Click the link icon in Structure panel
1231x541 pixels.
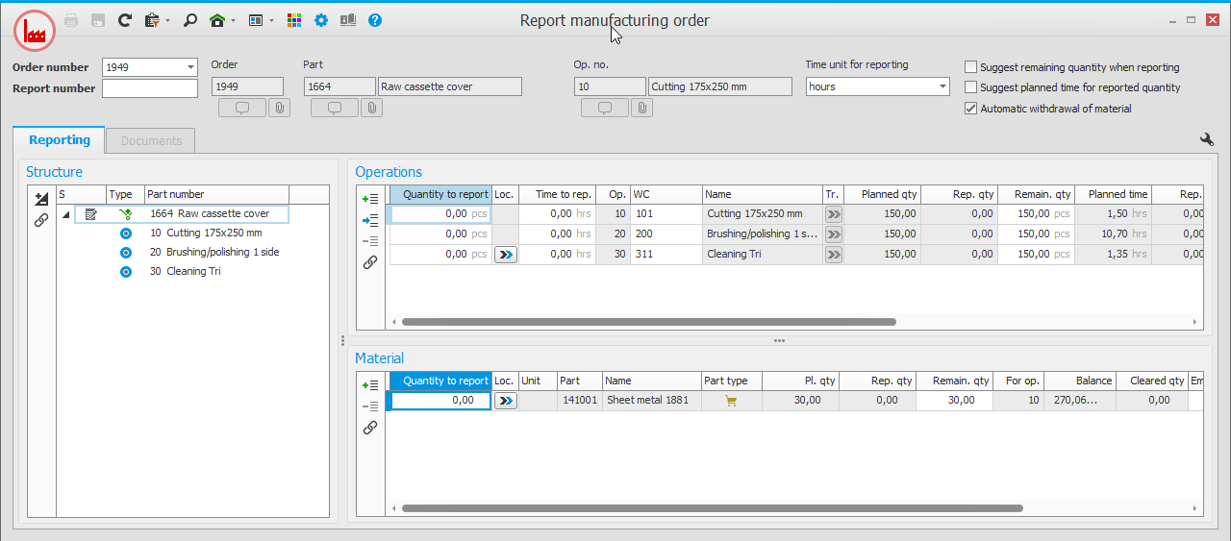pyautogui.click(x=41, y=220)
